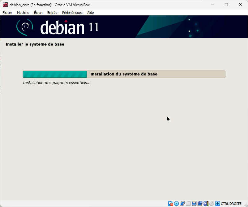Click the network adapters status icon

click(x=182, y=204)
